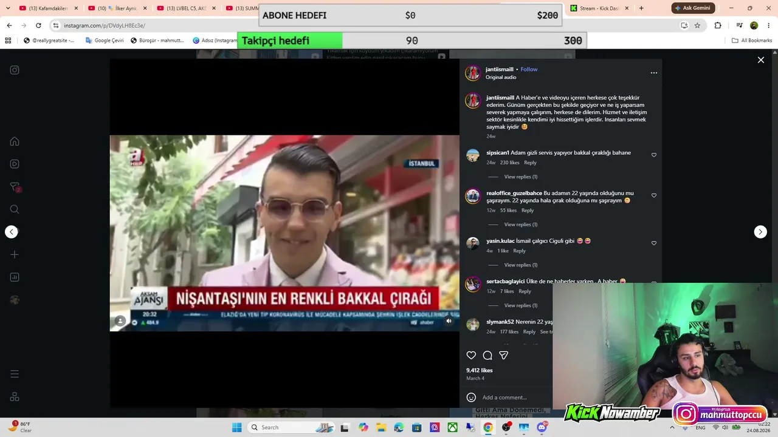Open Reels from the Instagram sidebar

(x=15, y=164)
